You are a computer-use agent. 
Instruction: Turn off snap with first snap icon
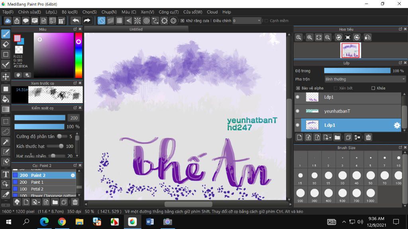pos(102,21)
